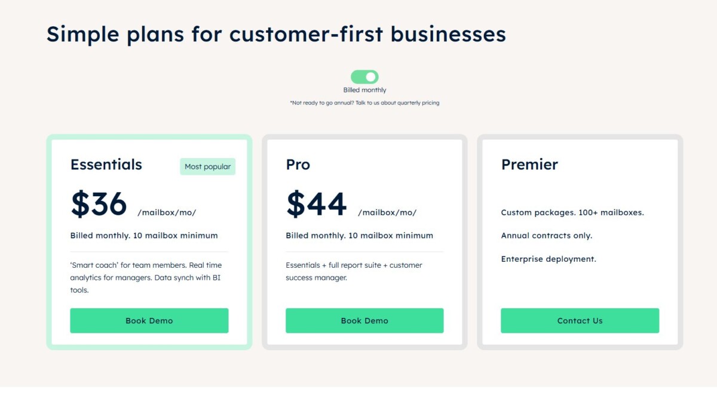The width and height of the screenshot is (717, 399).
Task: Click the page heading 'Simple plans for customer-first businesses'
Action: [276, 34]
